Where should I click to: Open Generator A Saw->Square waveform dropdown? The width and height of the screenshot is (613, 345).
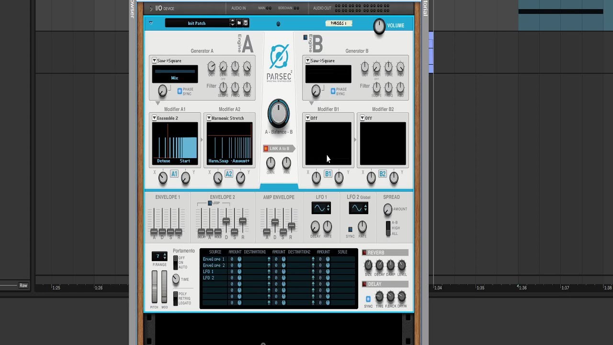(155, 61)
